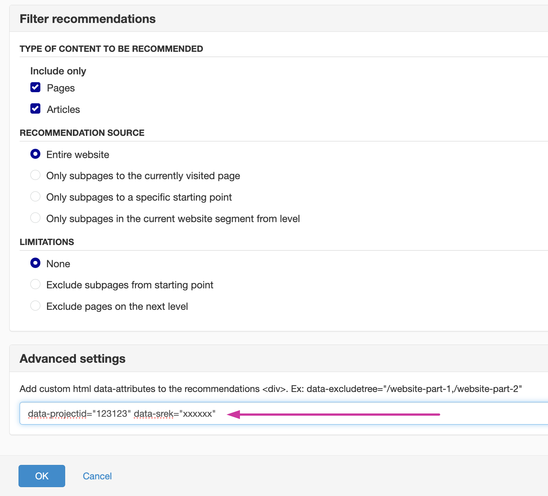Choose Only subpages to the currently visited page

(36, 175)
